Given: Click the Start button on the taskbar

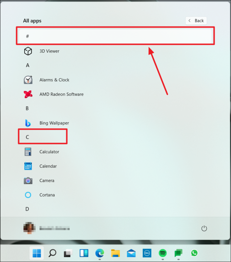Looking at the screenshot, I should click(37, 253).
